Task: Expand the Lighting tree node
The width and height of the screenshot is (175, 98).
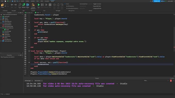Action: (x=1, y=20)
